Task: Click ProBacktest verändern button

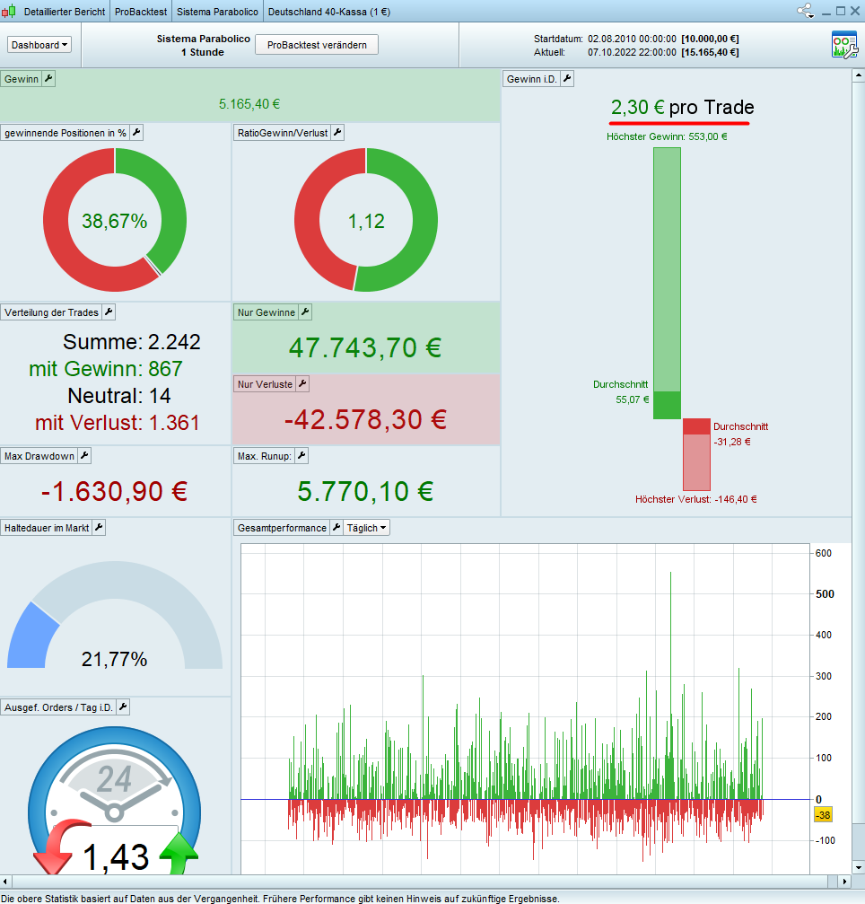Action: (317, 45)
